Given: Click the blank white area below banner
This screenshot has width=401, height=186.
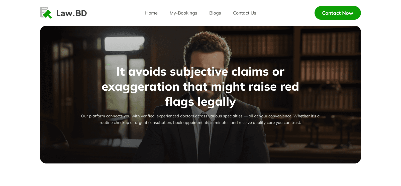Looking at the screenshot, I should [200, 175].
